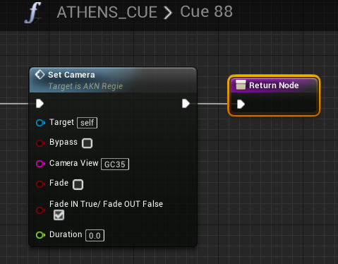Click ATHENS_CUE in the breadcrumb
The image size is (338, 264).
[107, 12]
